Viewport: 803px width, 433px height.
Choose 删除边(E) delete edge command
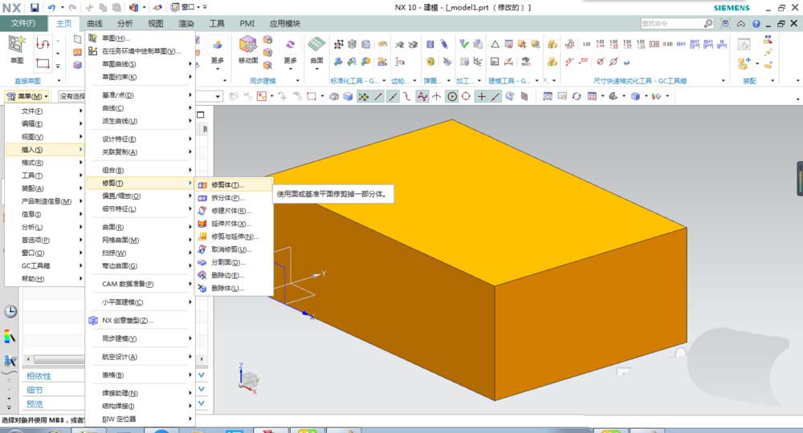(234, 275)
